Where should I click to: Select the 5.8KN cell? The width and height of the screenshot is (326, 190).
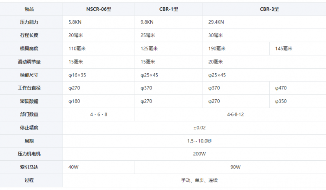point(99,22)
